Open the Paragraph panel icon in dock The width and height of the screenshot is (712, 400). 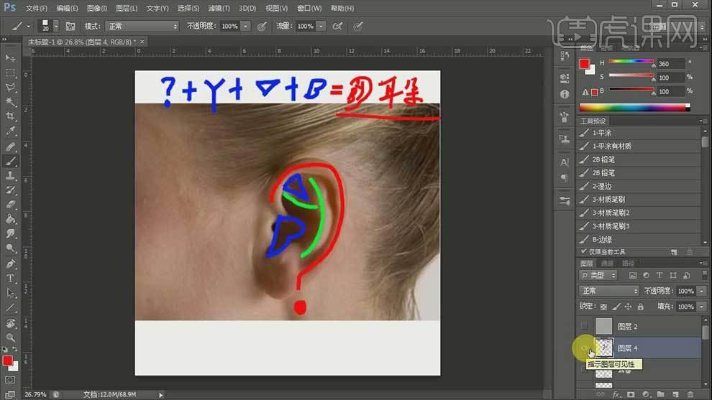coord(565,178)
